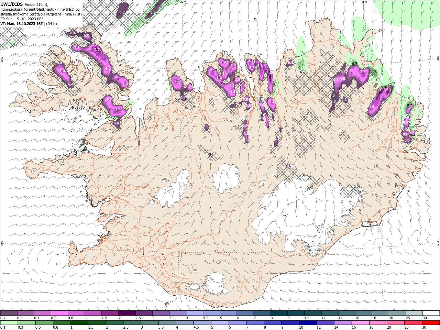Click snow legend swatch between 0.2 and 0.3

pyautogui.click(x=9, y=313)
